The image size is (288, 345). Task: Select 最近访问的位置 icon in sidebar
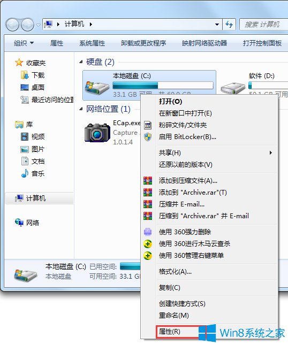pyautogui.click(x=25, y=99)
